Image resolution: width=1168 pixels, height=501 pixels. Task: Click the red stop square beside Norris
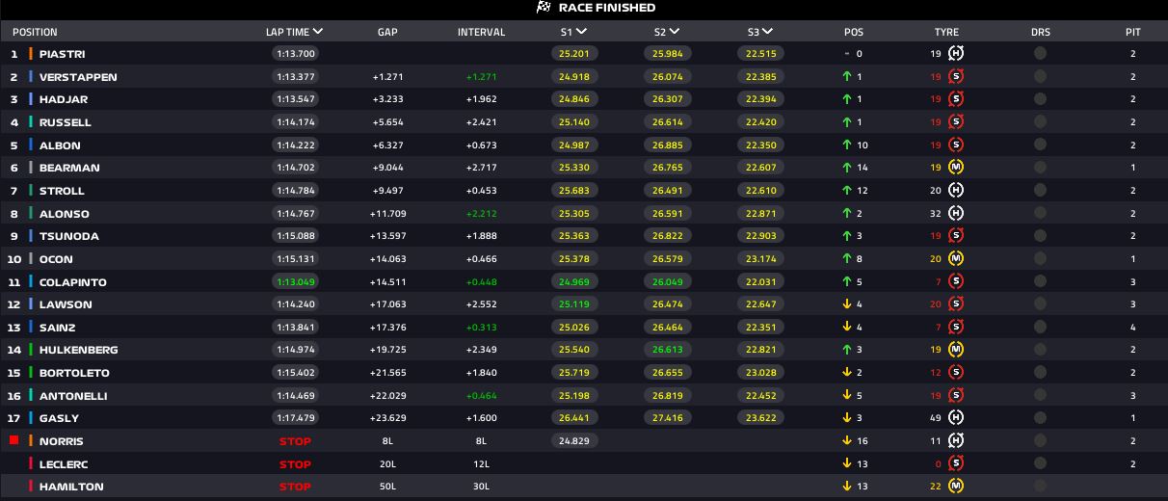(x=13, y=440)
